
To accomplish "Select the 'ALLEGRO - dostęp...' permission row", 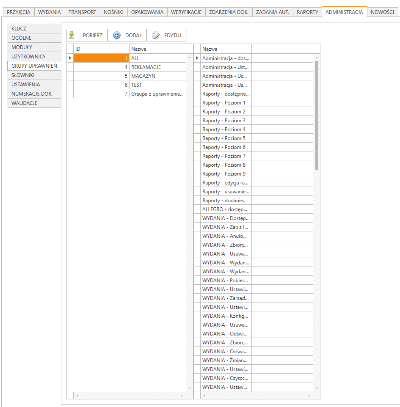I will tap(254, 209).
